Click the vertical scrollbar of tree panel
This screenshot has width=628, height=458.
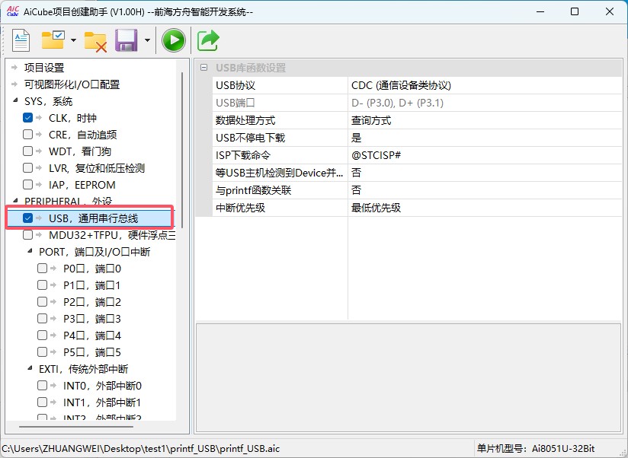(182, 150)
